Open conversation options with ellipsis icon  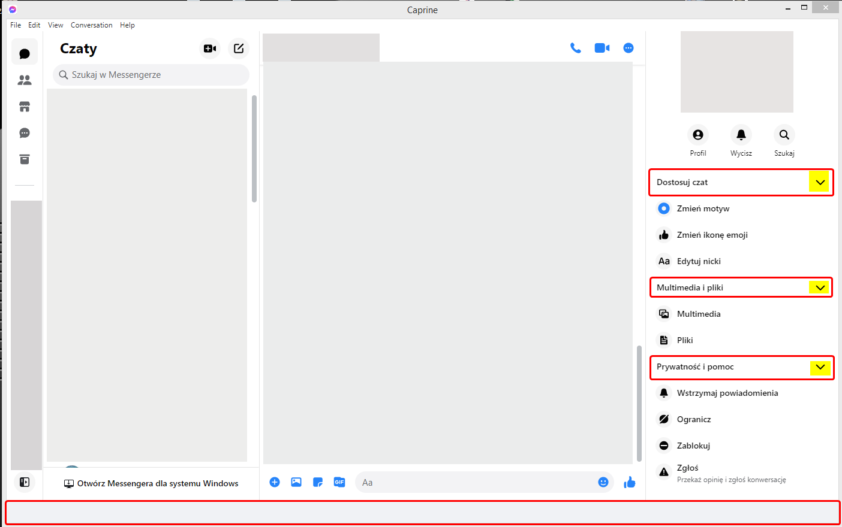pos(628,47)
